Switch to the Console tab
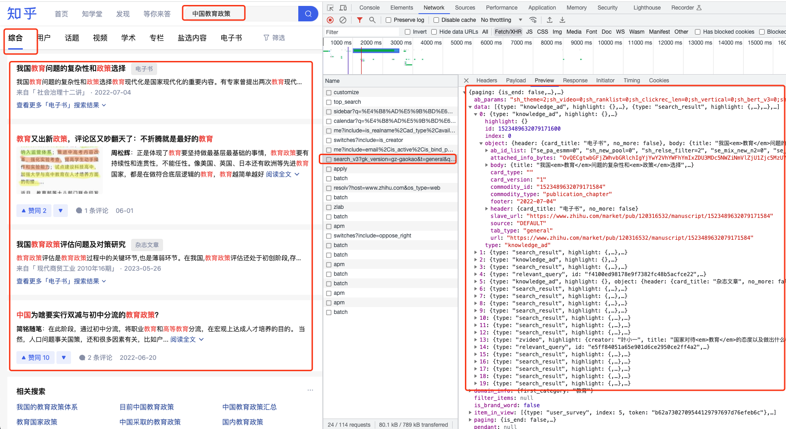This screenshot has height=429, width=786. click(x=369, y=8)
